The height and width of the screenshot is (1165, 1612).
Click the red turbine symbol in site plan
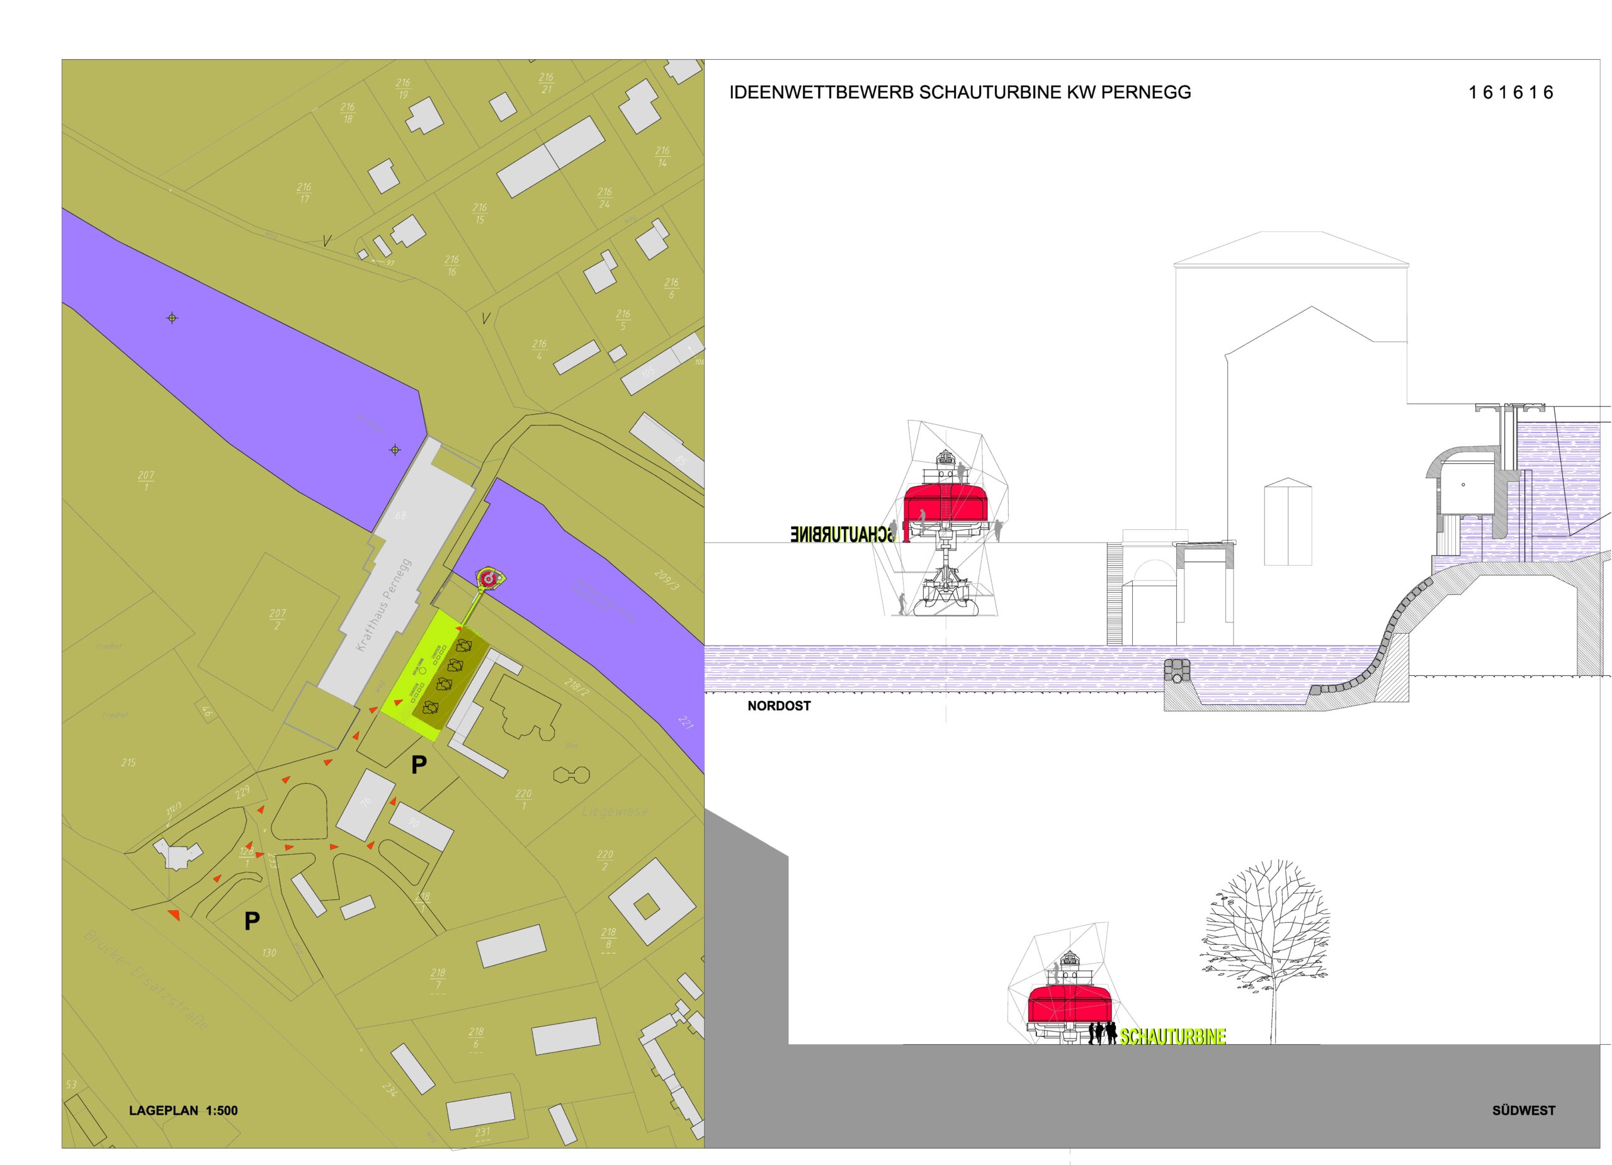(x=487, y=580)
